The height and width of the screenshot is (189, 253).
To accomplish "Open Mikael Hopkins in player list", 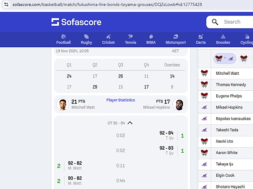I will [x=229, y=107].
